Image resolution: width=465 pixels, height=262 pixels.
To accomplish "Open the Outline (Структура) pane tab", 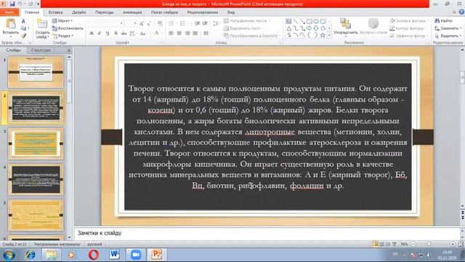I will point(41,50).
